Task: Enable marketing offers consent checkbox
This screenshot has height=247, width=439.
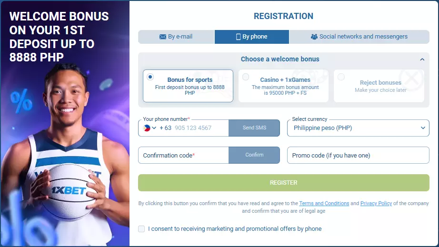Action: (141, 229)
